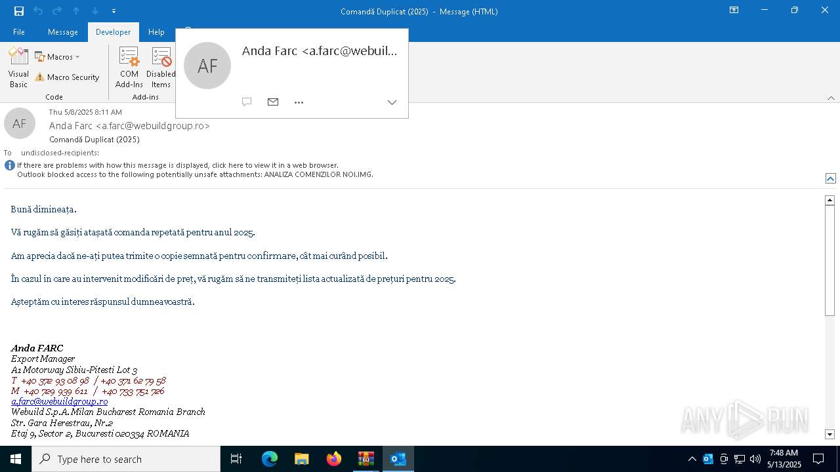The image size is (840, 472).
Task: Open Task View on taskbar
Action: [x=236, y=459]
